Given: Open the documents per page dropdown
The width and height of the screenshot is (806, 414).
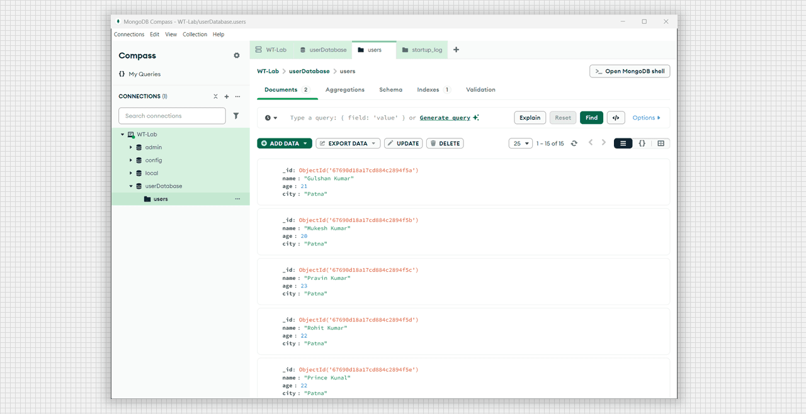Looking at the screenshot, I should pyautogui.click(x=520, y=143).
